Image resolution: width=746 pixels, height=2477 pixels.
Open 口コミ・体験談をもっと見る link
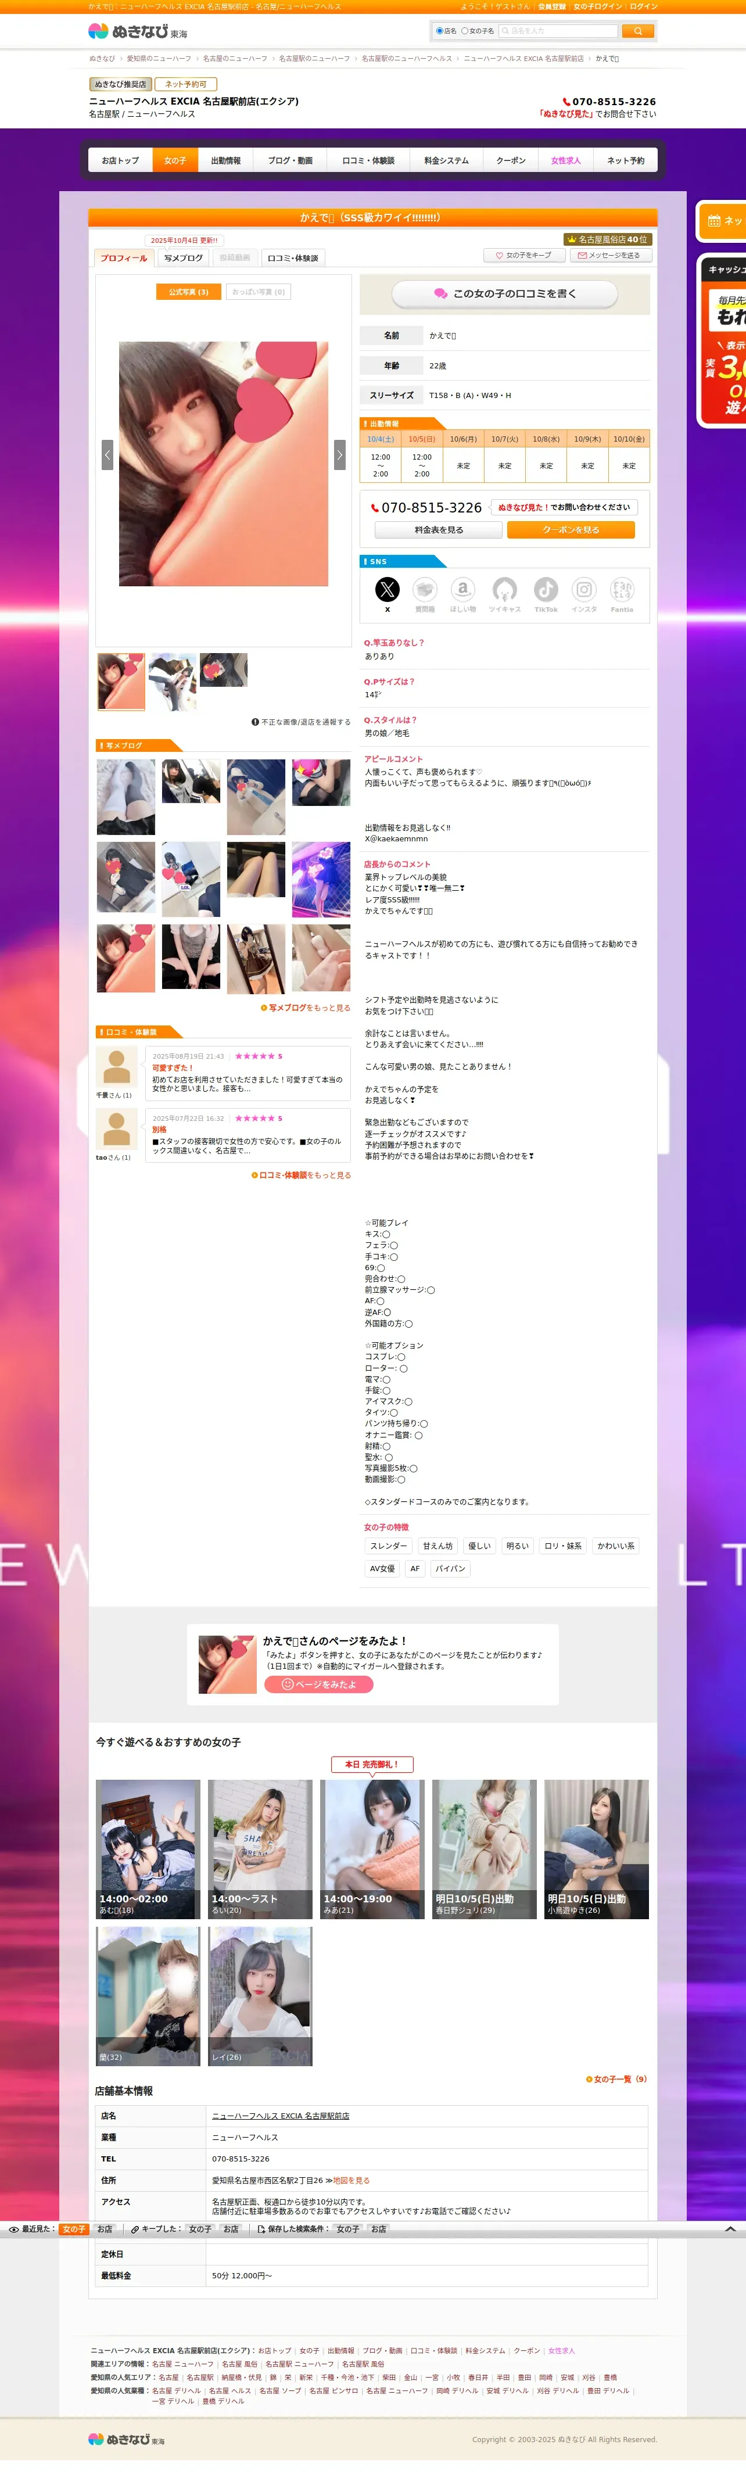click(301, 1175)
